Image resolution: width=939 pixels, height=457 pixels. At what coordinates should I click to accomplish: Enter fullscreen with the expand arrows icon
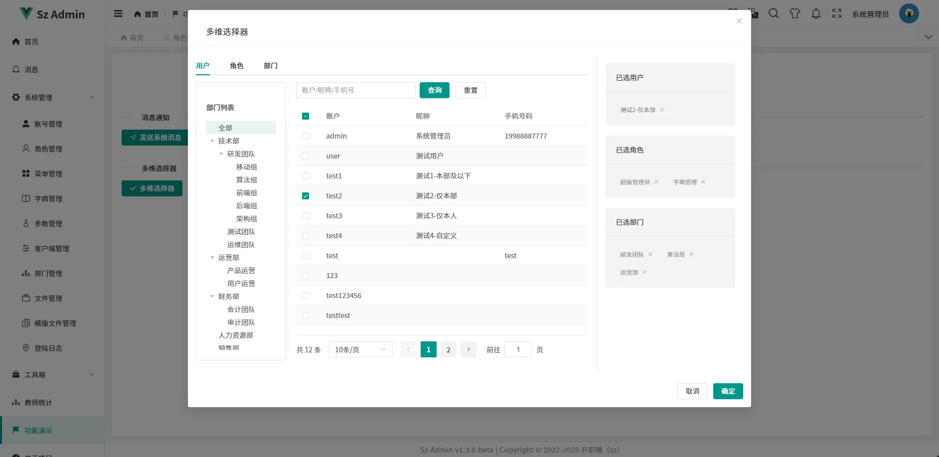pos(837,13)
